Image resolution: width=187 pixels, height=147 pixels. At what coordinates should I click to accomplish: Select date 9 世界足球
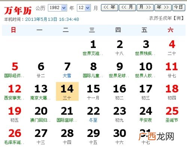(119, 70)
